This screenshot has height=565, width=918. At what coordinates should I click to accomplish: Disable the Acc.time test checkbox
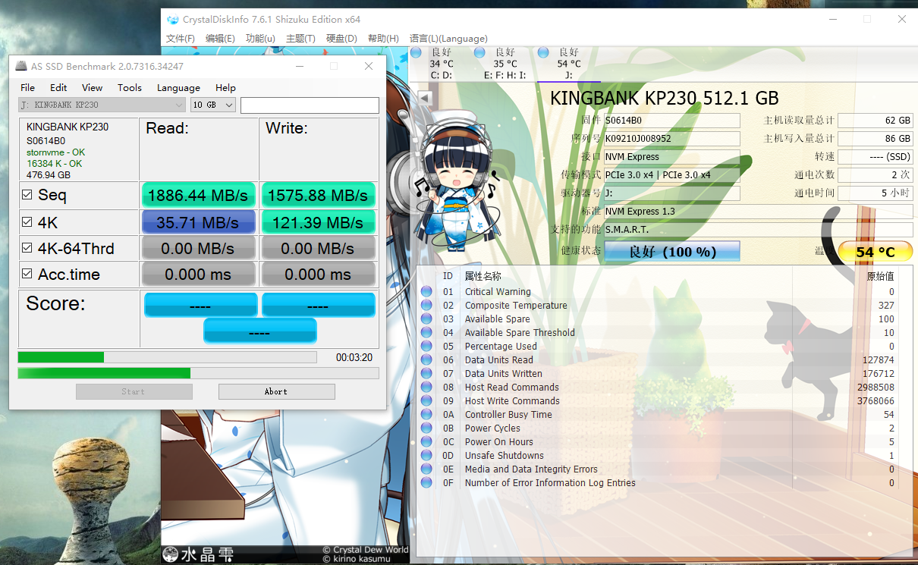[x=27, y=274]
